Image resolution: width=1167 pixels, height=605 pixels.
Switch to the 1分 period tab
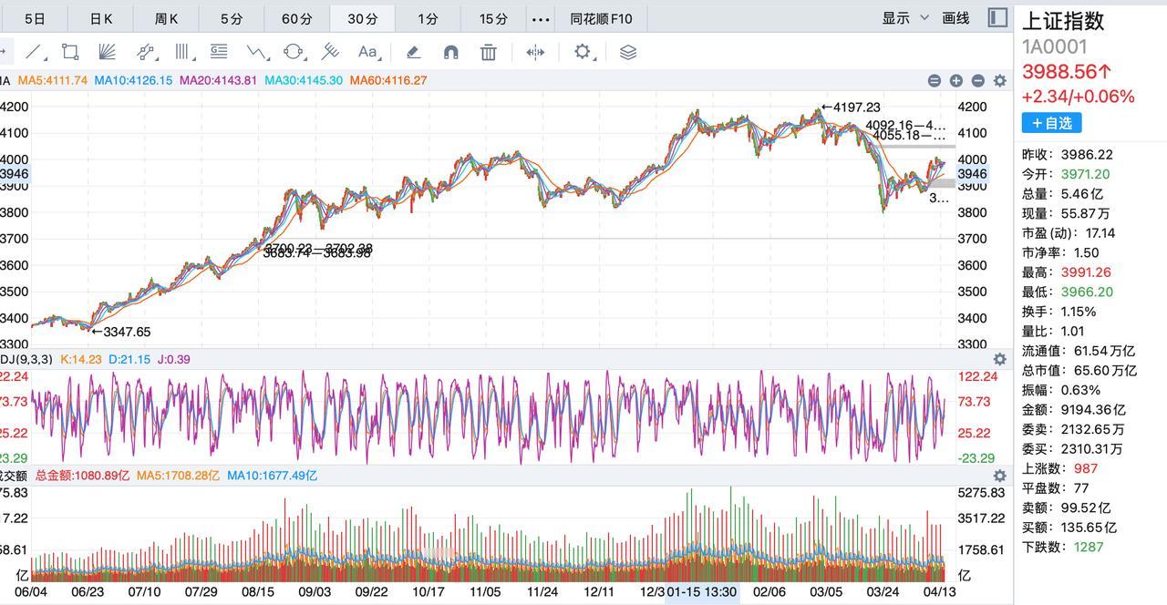click(x=428, y=18)
